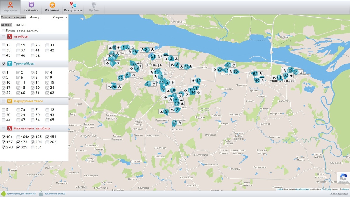
Task: Click the Чебоксары city label
Action: coord(154,64)
